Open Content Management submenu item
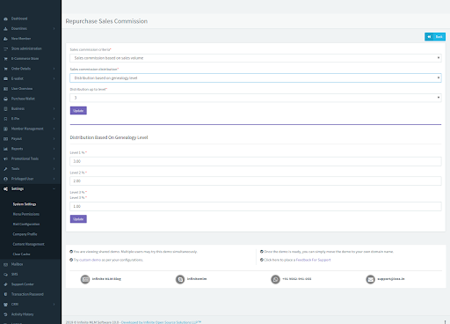This screenshot has height=324, width=450. (x=29, y=244)
